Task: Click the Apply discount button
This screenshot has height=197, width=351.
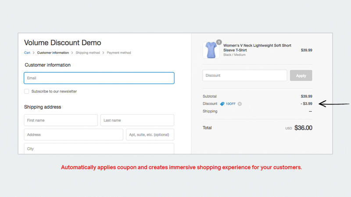Action: coord(301,75)
